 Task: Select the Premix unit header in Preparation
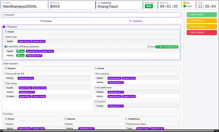[x=92, y=32]
